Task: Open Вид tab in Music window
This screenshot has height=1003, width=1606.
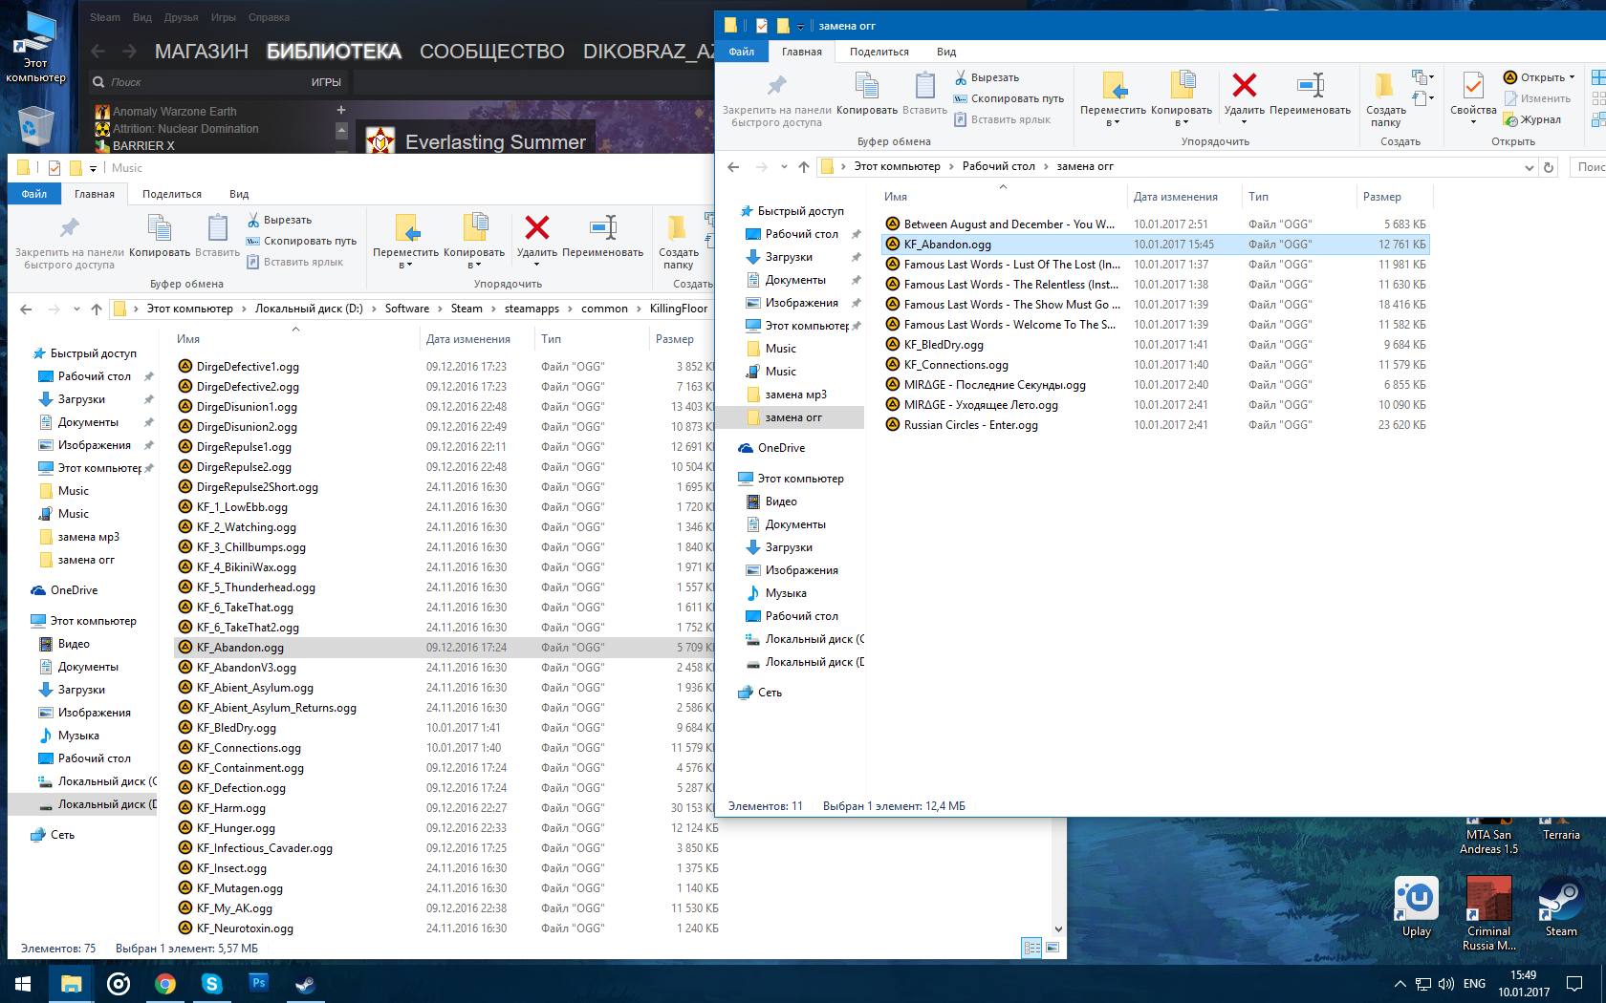Action: (238, 194)
